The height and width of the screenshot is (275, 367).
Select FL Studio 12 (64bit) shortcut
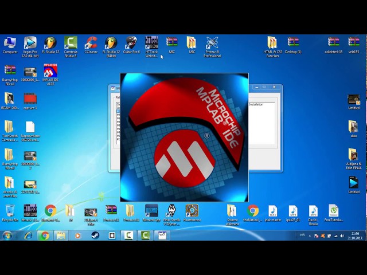point(111,47)
